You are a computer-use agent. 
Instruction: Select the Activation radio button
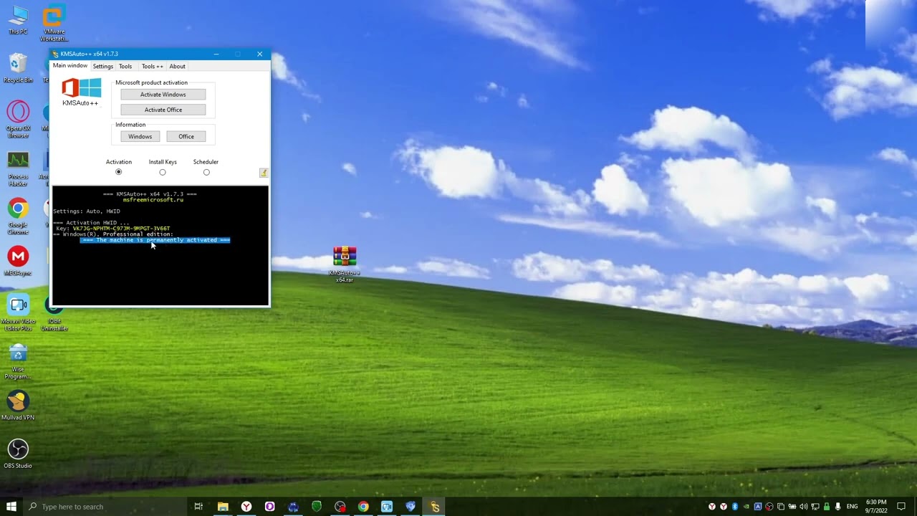(x=119, y=172)
